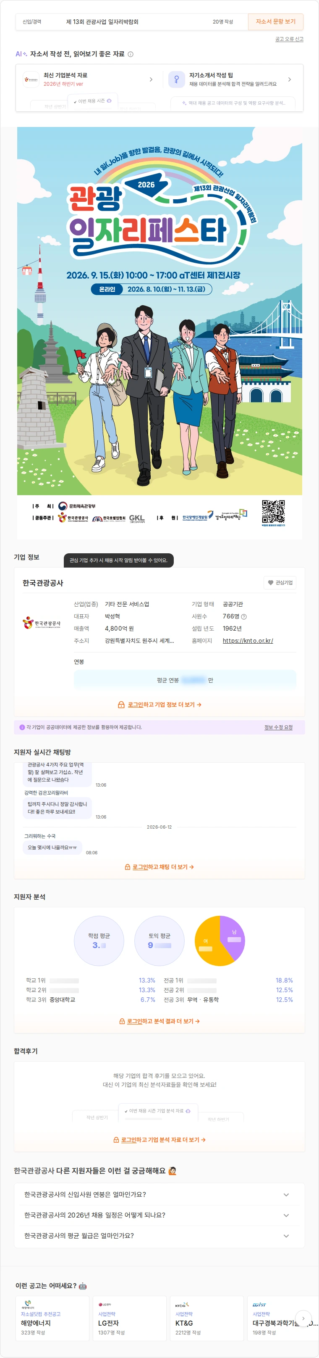The height and width of the screenshot is (1358, 319).
Task: Click the emoji after 궁금해해요 heading
Action: click(x=172, y=1170)
